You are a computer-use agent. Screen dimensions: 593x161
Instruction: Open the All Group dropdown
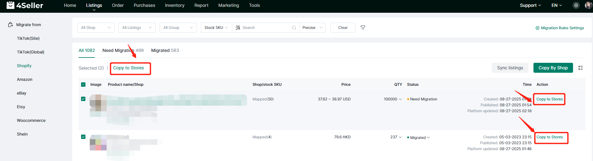(x=178, y=28)
